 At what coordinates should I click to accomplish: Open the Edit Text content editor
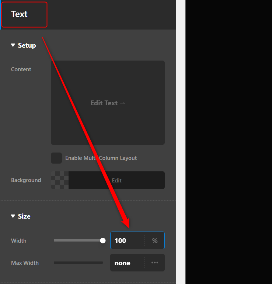[108, 103]
